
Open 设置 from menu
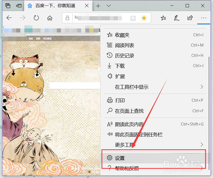[x=155, y=158]
